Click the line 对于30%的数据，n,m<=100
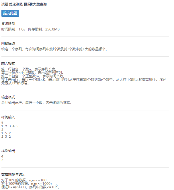The width and height of the screenshot is (174, 190). click(x=25, y=180)
